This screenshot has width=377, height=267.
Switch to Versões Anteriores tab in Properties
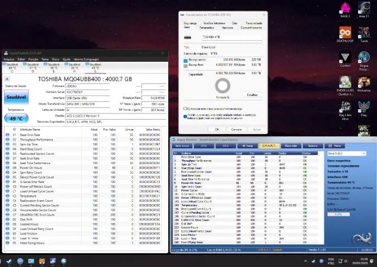pyautogui.click(x=214, y=23)
